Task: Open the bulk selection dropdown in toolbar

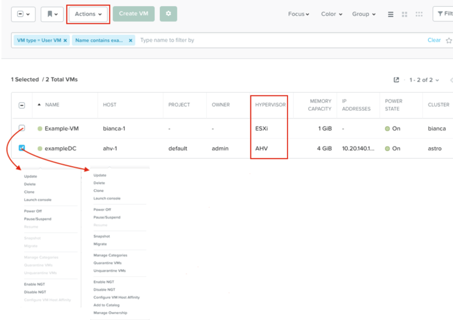Action: click(23, 14)
